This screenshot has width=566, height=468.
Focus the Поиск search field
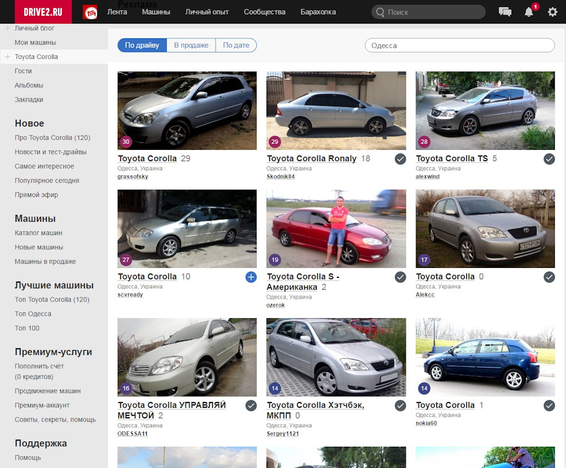click(429, 12)
